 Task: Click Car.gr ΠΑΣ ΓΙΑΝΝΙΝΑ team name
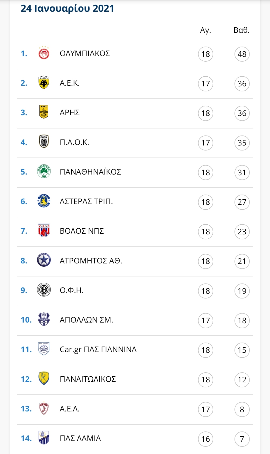point(98,350)
